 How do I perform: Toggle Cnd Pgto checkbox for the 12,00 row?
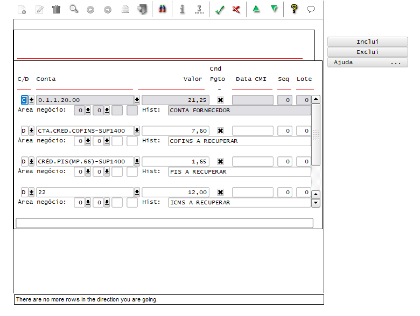(220, 193)
